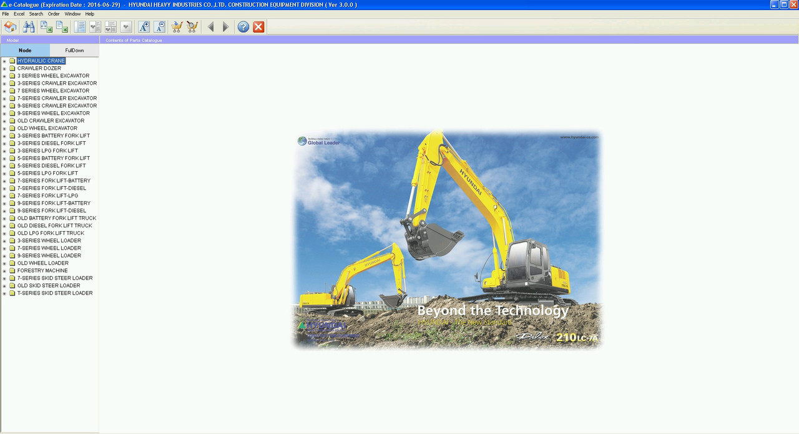Add to cart with the arrow cart icon
This screenshot has width=799, height=434.
[177, 27]
